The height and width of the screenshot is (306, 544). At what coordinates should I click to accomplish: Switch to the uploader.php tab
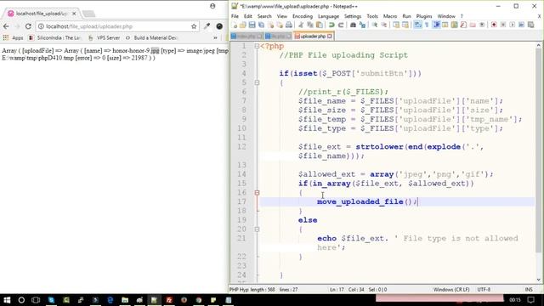tap(313, 36)
